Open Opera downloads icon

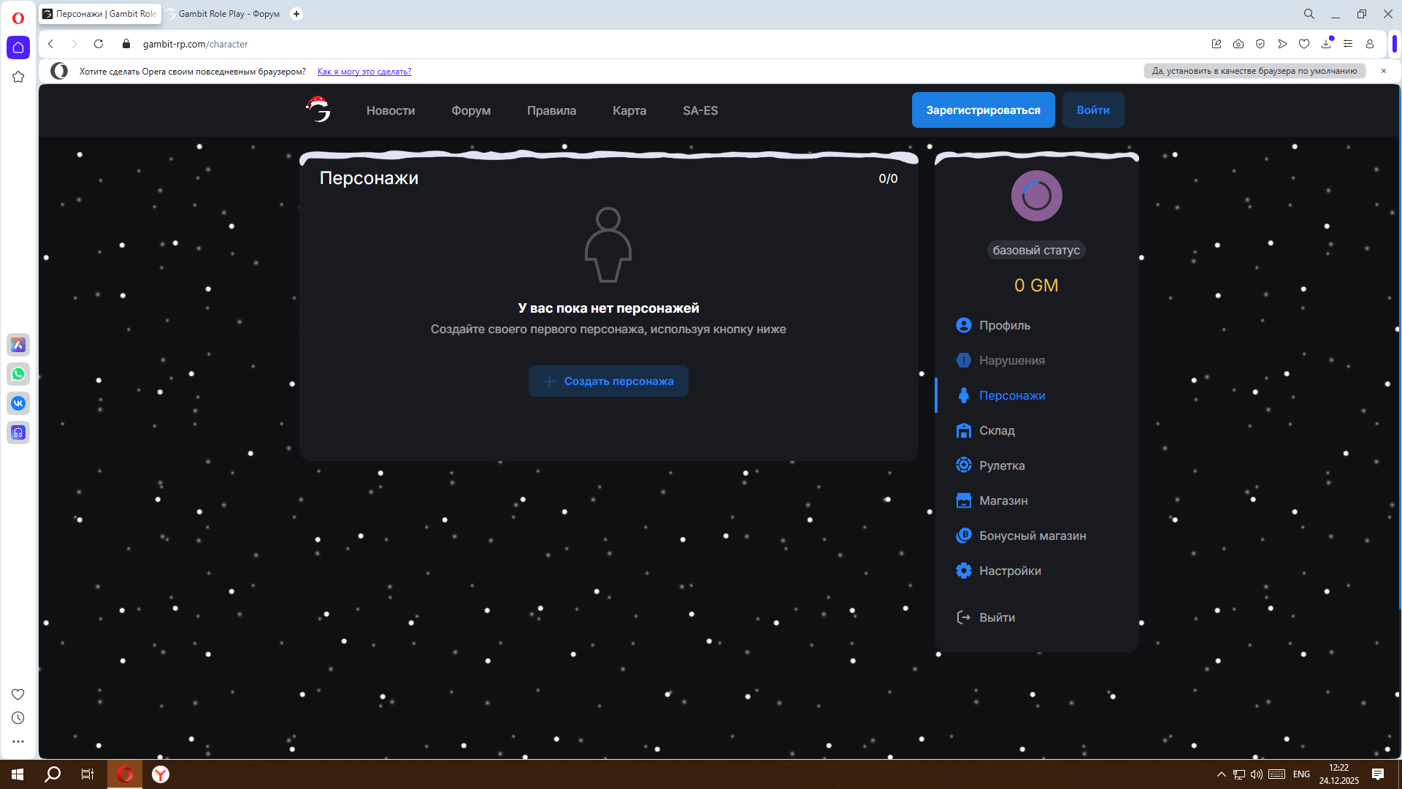pos(1326,44)
